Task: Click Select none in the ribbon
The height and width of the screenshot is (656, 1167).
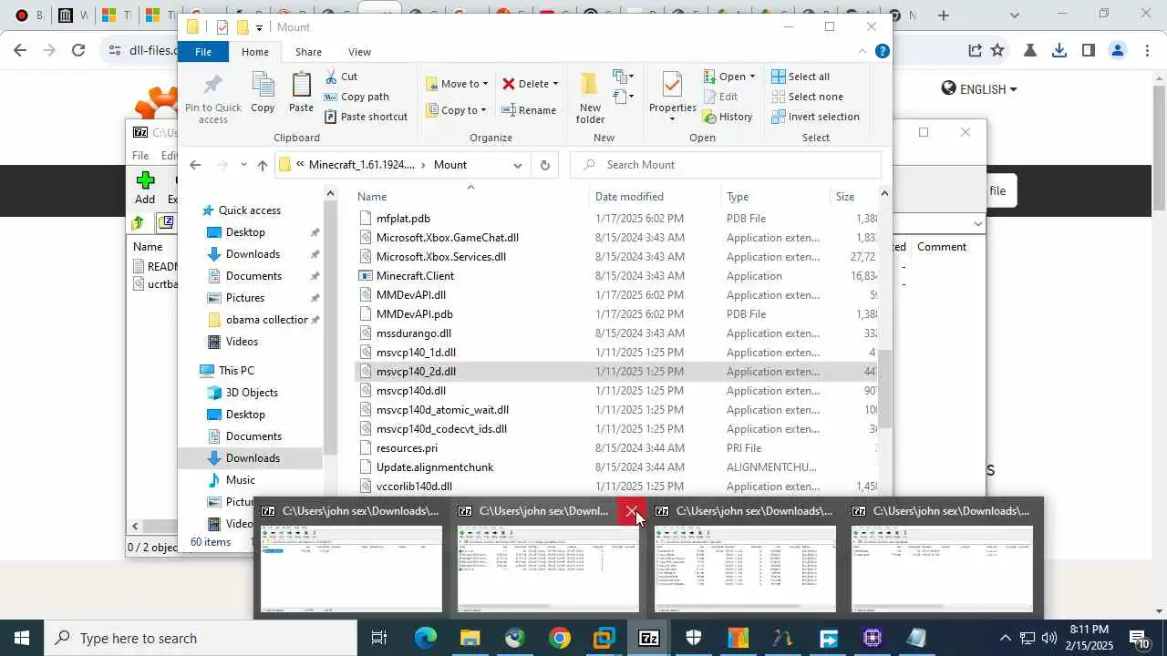Action: 807,97
